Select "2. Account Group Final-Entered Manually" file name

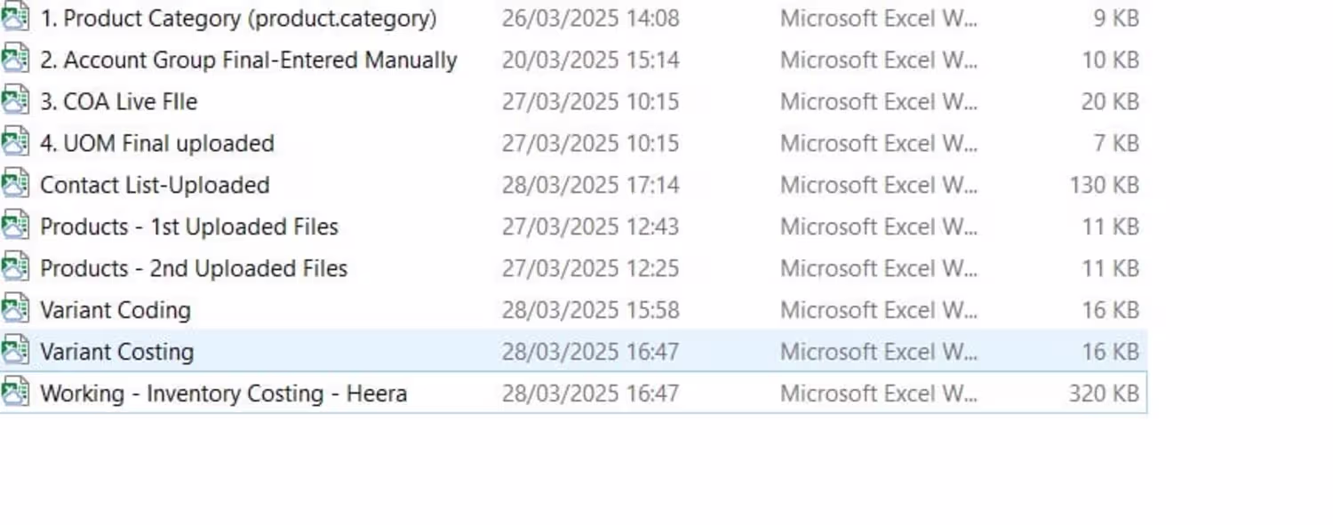coord(249,60)
